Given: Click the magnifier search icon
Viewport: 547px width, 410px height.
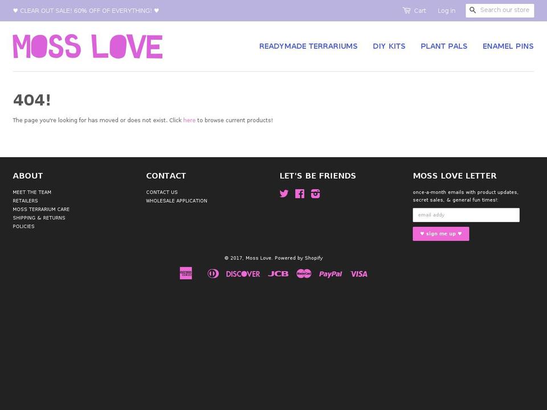Looking at the screenshot, I should click(473, 10).
